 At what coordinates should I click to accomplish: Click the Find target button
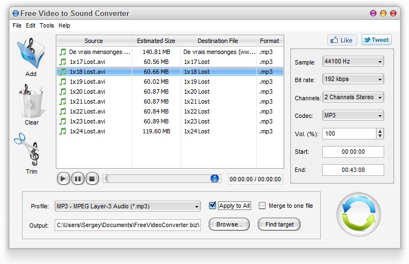point(279,224)
